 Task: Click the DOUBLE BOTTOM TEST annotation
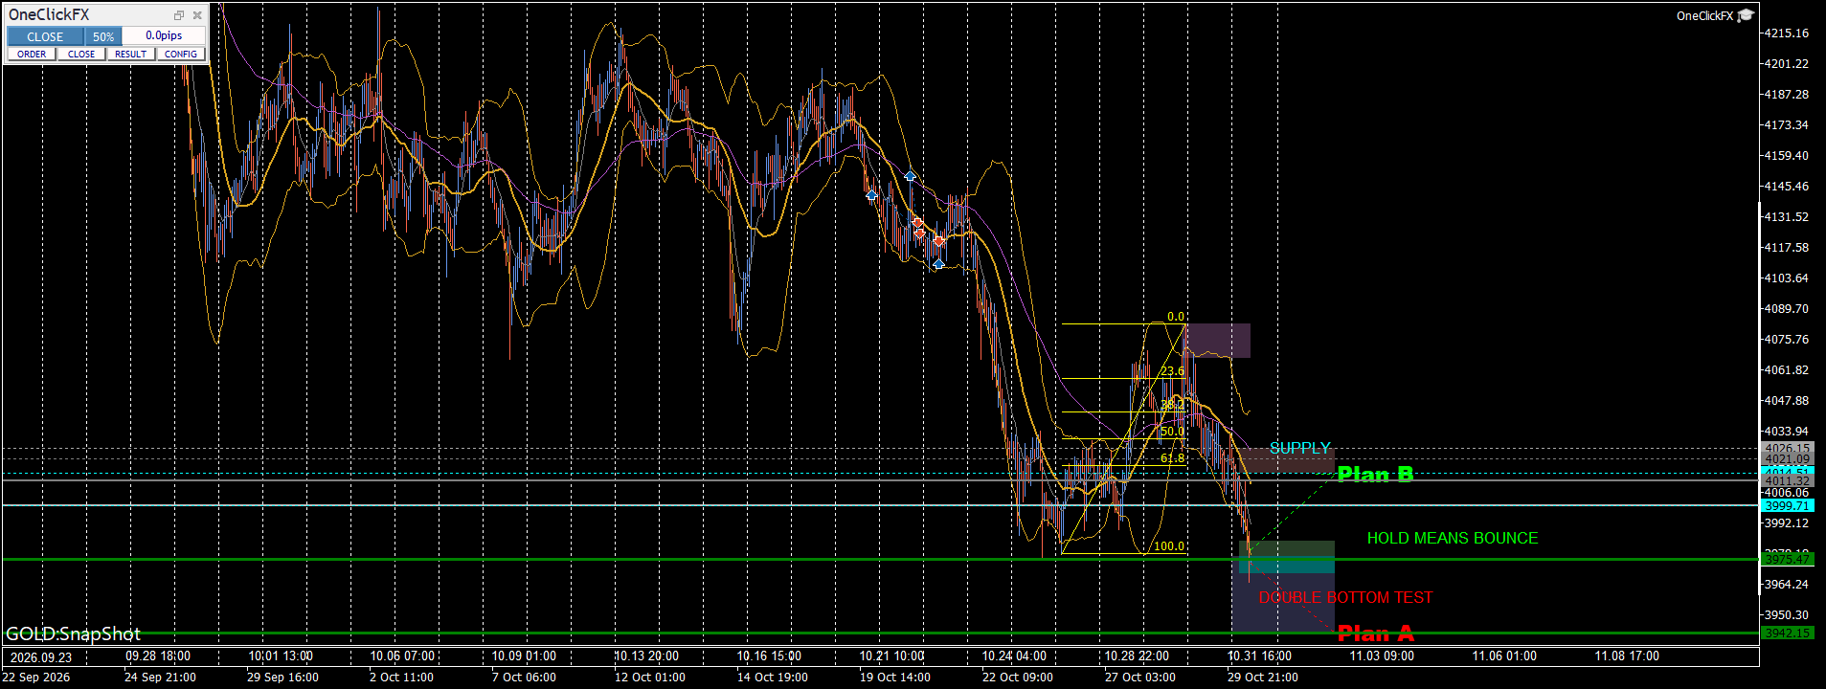pyautogui.click(x=1345, y=598)
